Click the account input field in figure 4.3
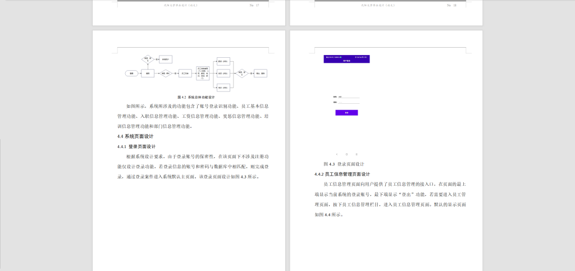 tap(349, 97)
